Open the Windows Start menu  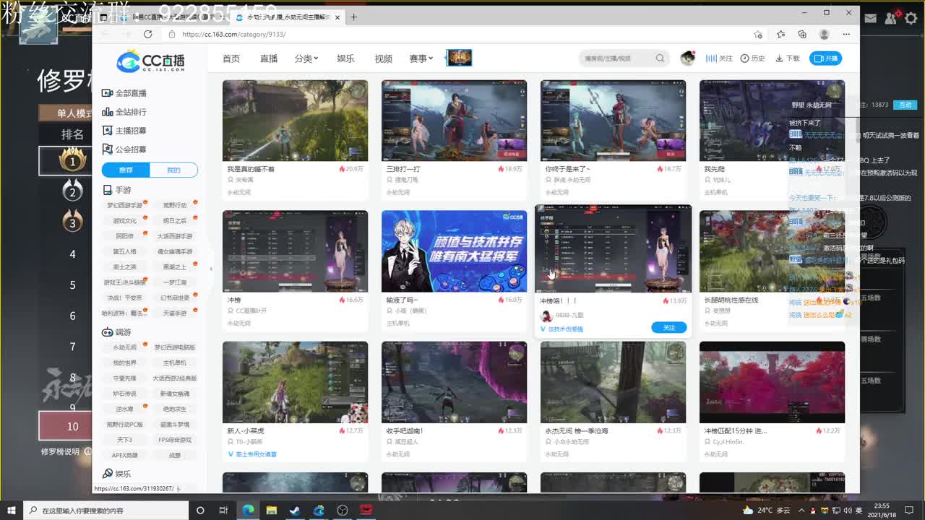11,510
